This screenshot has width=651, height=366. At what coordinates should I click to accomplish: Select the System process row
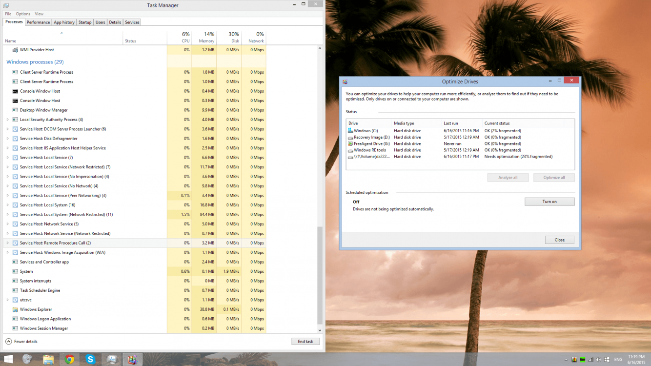135,271
